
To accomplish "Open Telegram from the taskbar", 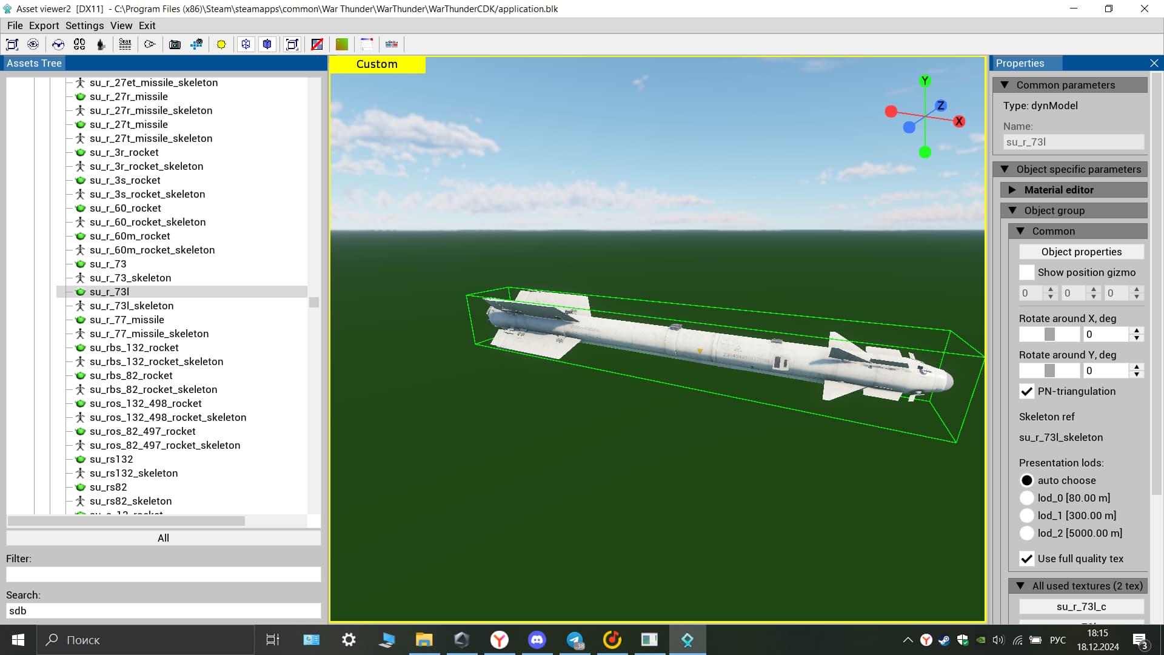I will (x=575, y=640).
